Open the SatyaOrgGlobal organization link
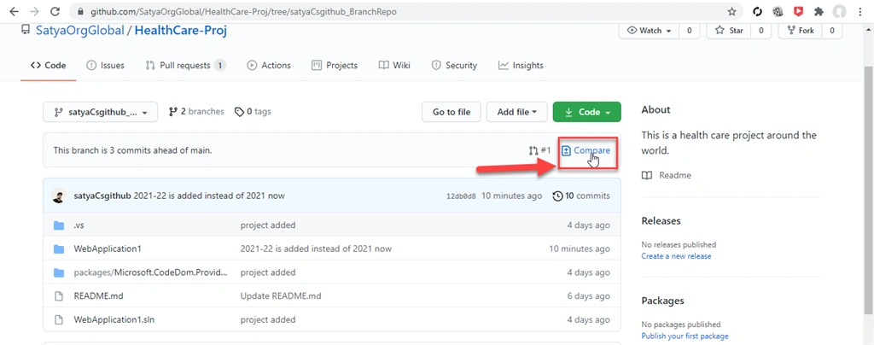This screenshot has height=345, width=874. click(x=79, y=31)
